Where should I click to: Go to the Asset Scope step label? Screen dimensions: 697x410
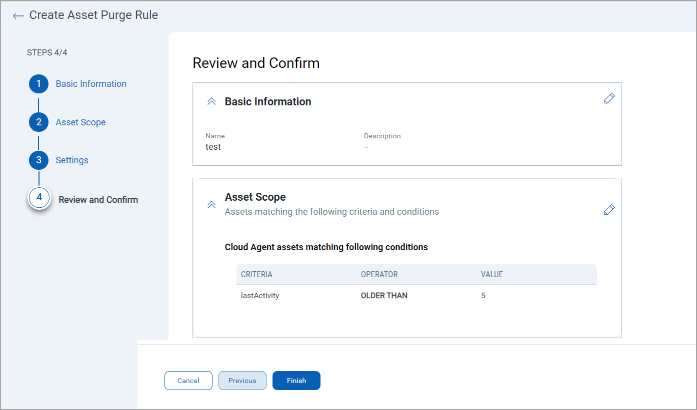pyautogui.click(x=80, y=122)
